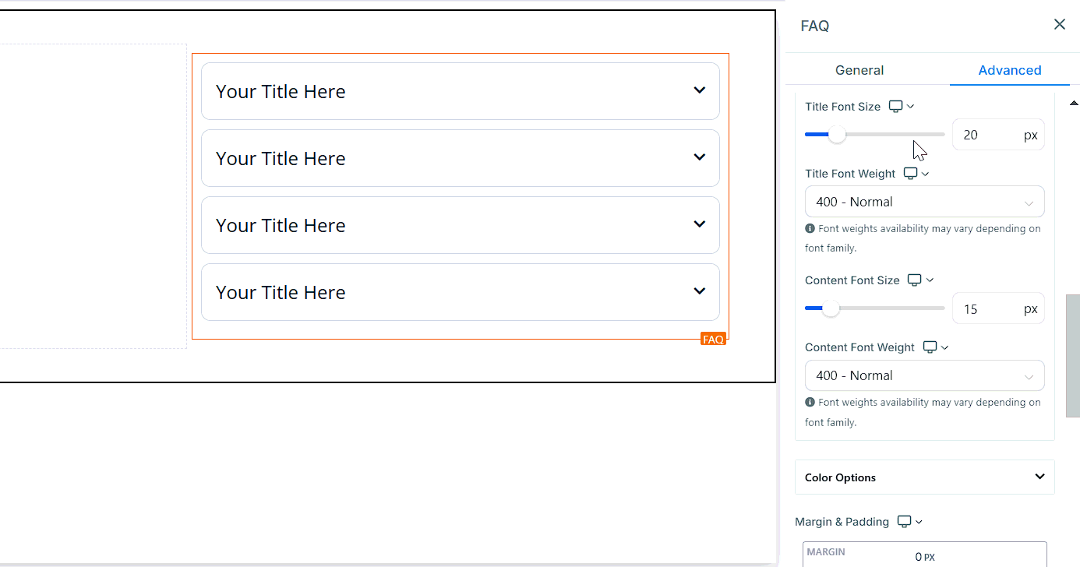Screen dimensions: 1080x567
Task: Expand the second FAQ item chevron
Action: click(699, 157)
